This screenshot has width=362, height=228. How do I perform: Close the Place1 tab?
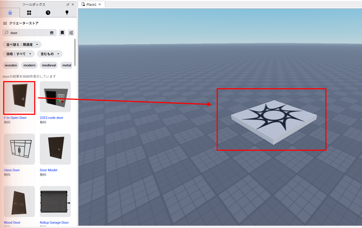point(100,4)
